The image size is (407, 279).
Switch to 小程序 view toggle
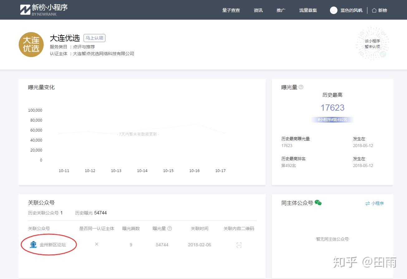pyautogui.click(x=375, y=203)
